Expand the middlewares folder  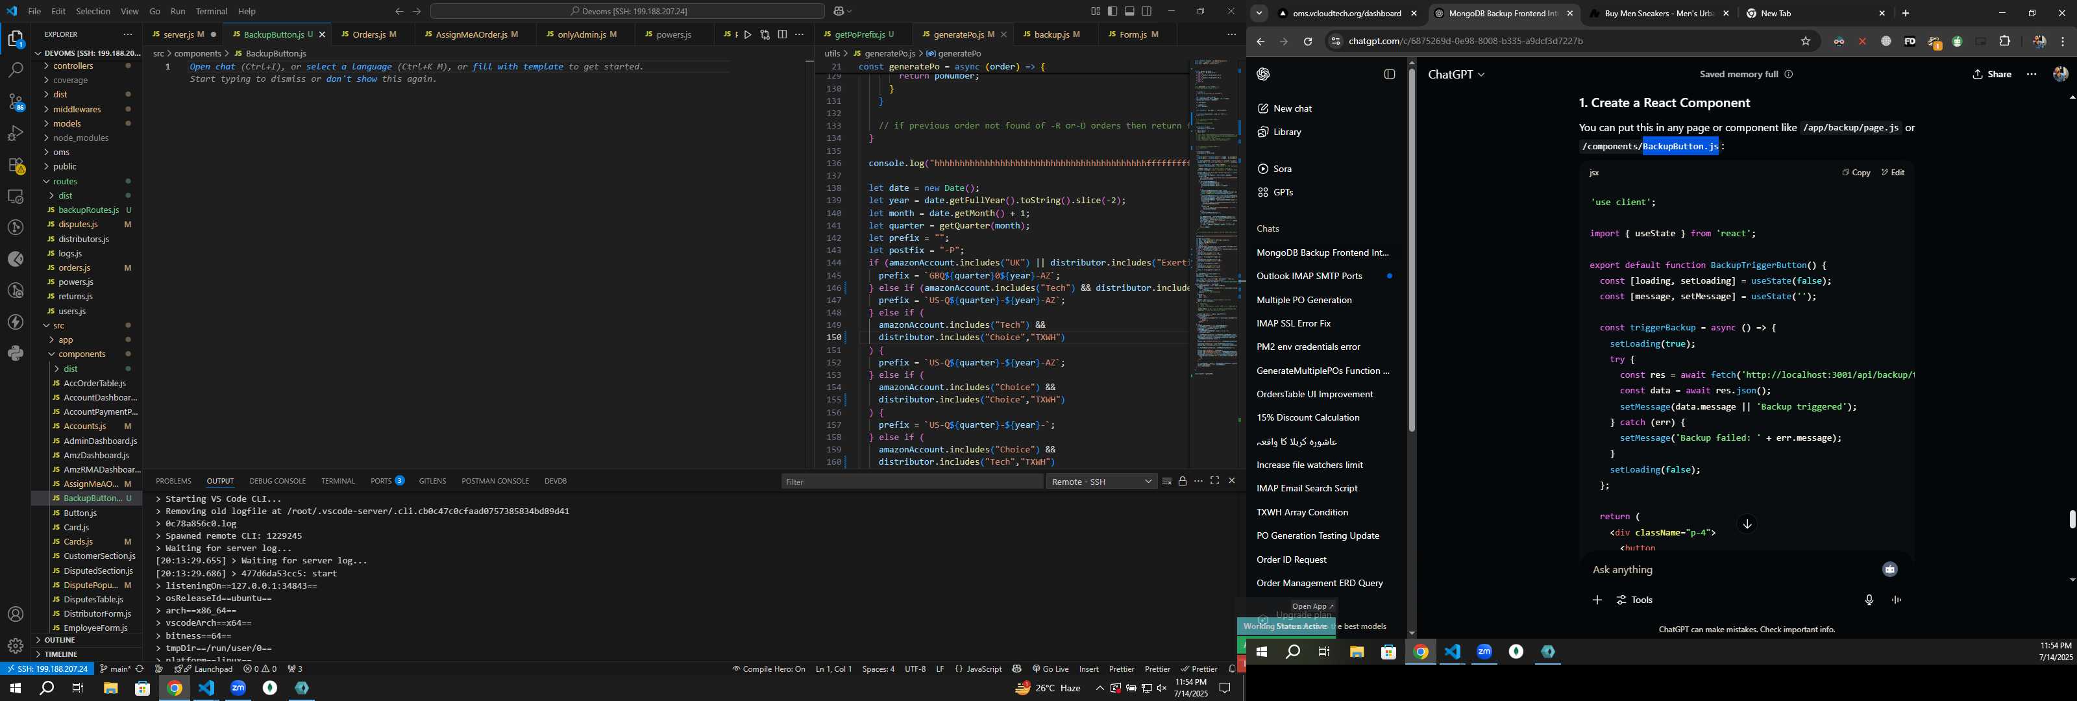(x=77, y=109)
